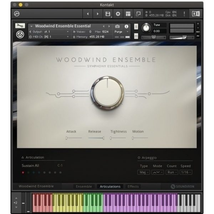The width and height of the screenshot is (214, 214).
Task: Click the Attack slider
Action: [x=74, y=138]
